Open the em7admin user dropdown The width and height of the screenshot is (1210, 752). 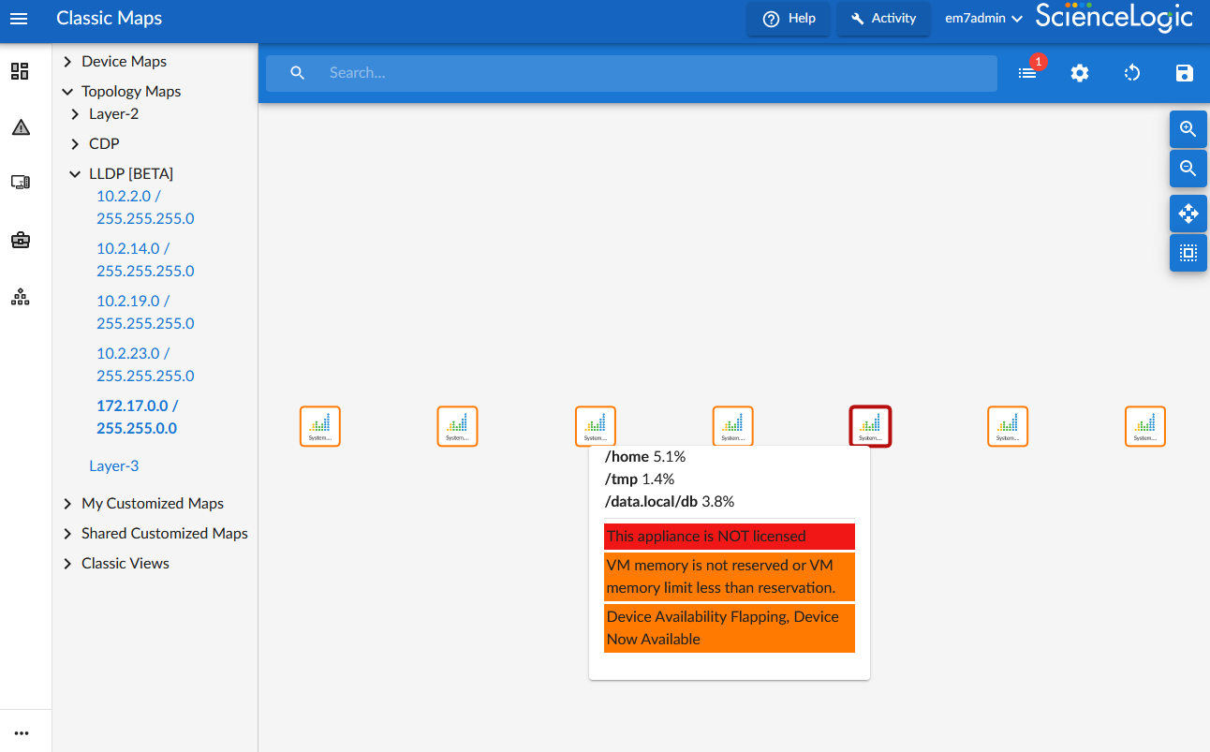tap(983, 19)
